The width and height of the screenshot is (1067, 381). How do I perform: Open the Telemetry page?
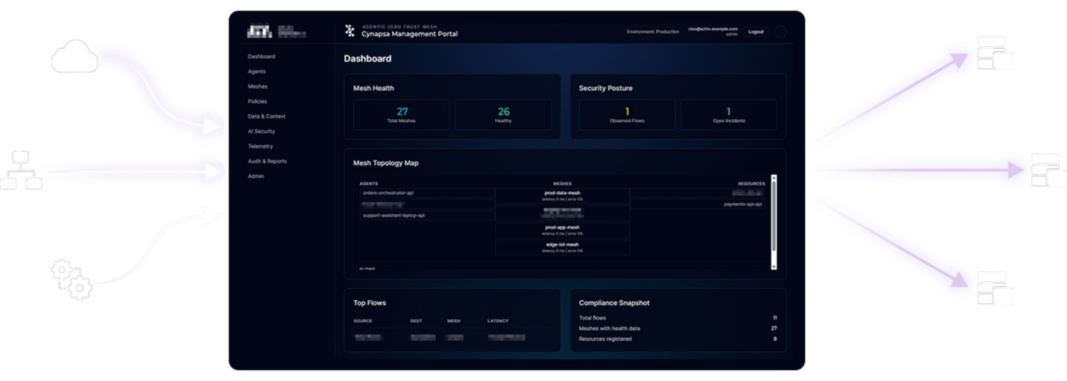[260, 147]
